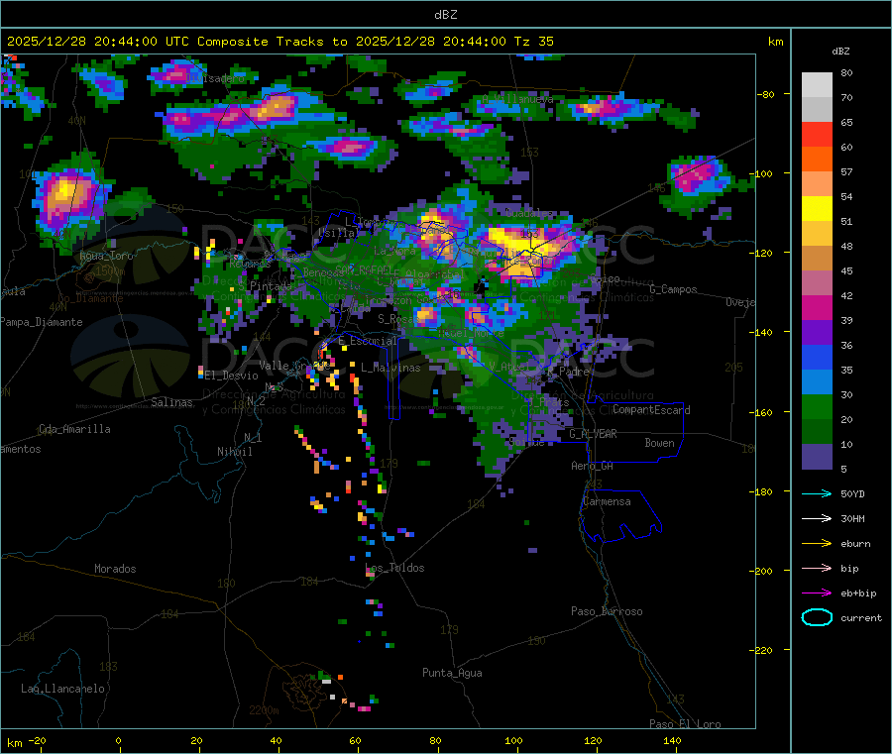Click the pink bip arrow legend icon
The height and width of the screenshot is (754, 892).
(x=817, y=568)
